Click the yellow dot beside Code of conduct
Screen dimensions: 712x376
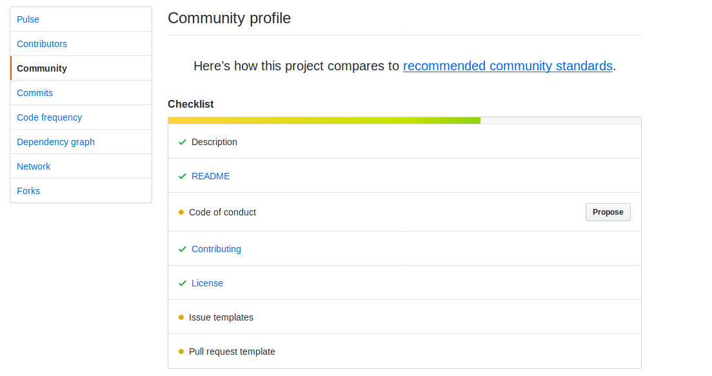(181, 213)
